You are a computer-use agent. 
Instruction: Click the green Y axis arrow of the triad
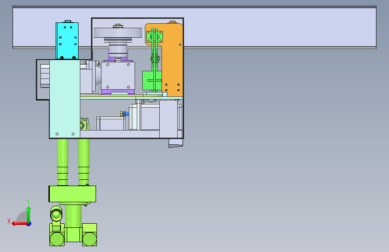click(x=29, y=214)
